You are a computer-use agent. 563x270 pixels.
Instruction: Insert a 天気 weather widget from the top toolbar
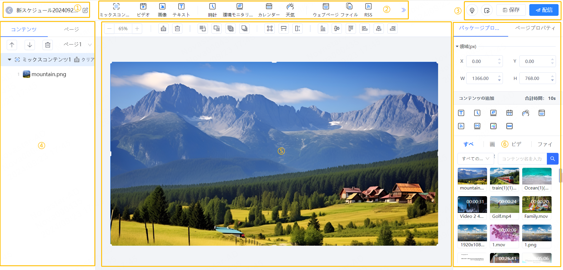point(290,10)
